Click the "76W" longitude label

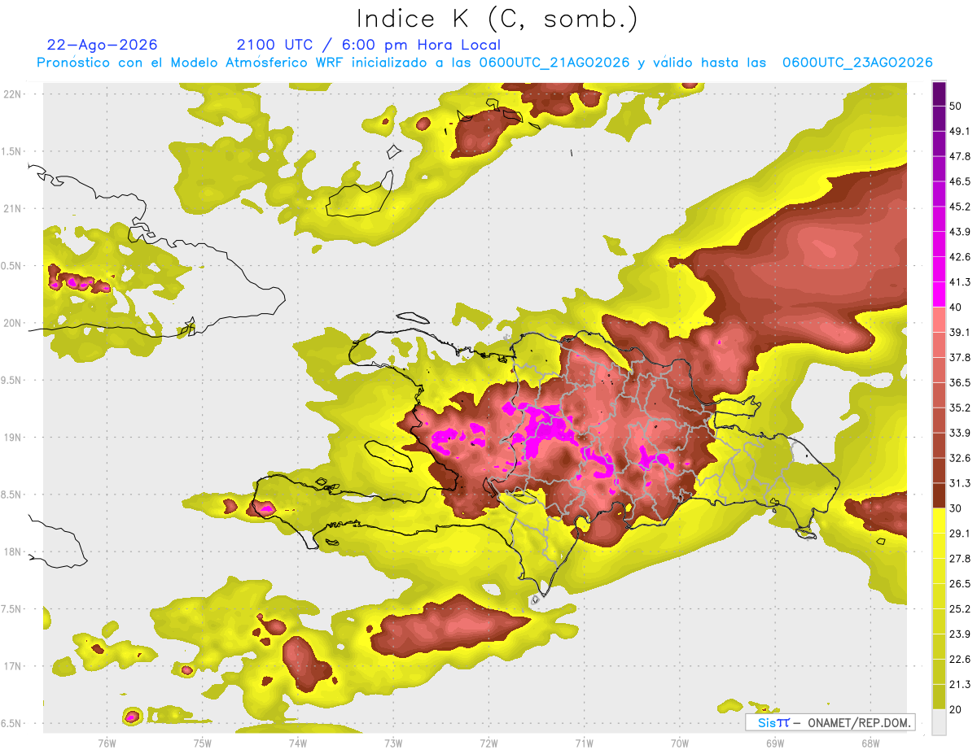(x=107, y=743)
